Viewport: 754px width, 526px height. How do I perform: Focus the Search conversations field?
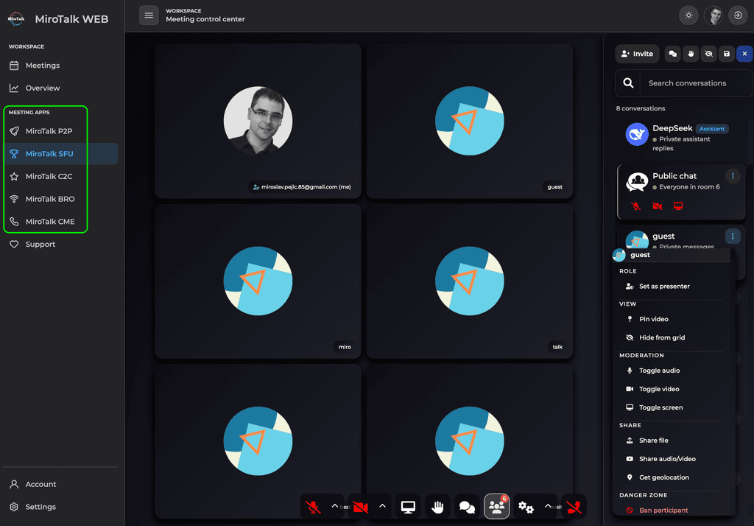click(x=697, y=83)
